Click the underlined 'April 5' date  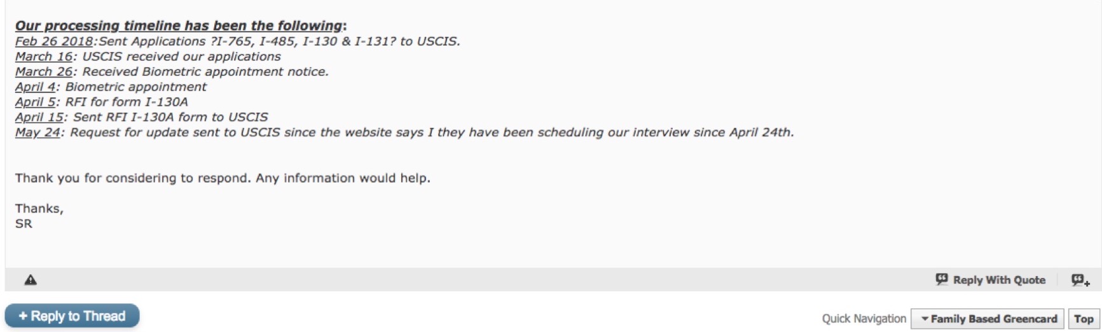[x=36, y=102]
